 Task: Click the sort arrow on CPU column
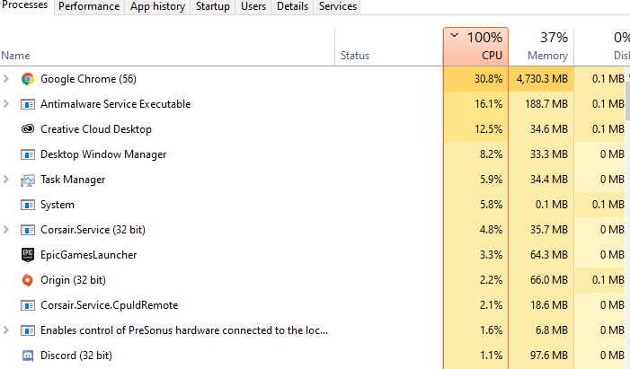click(455, 35)
